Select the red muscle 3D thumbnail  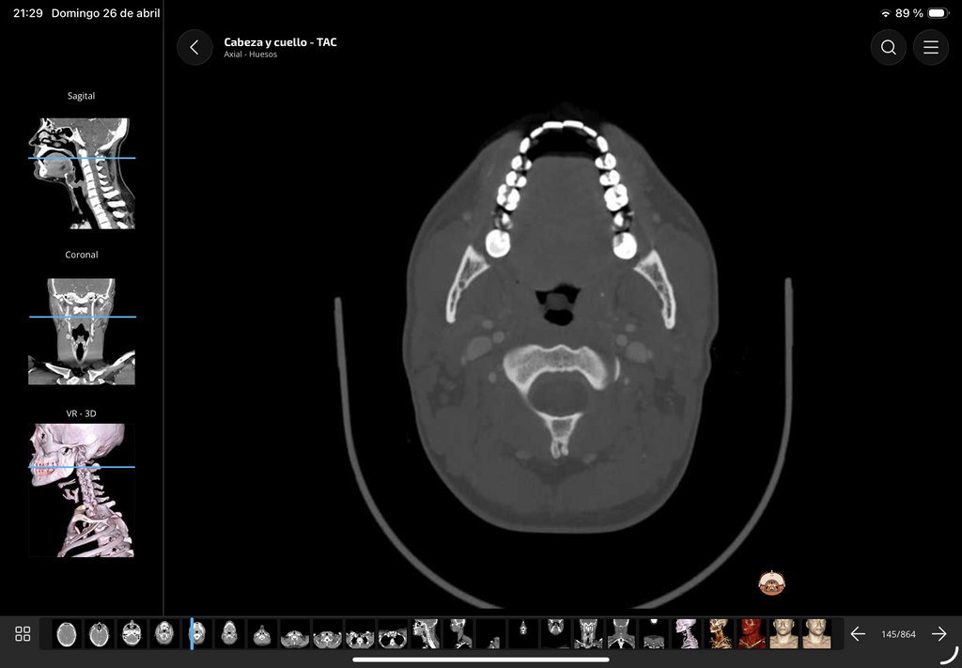752,634
